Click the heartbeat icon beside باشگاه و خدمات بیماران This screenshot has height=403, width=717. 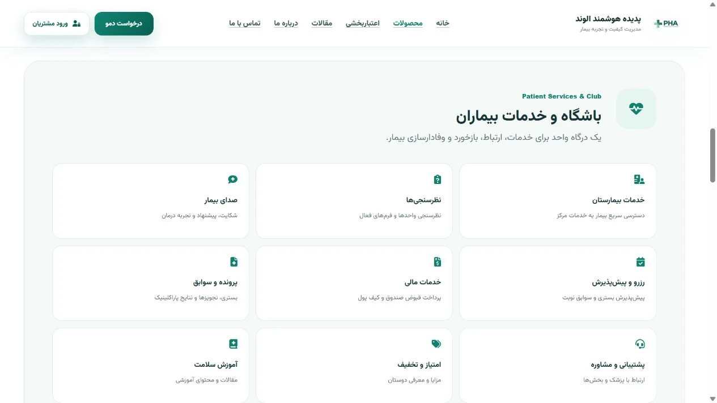(x=636, y=109)
